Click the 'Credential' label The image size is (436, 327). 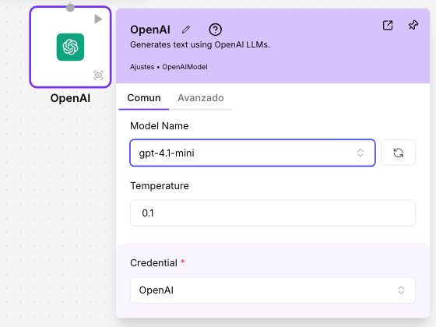pyautogui.click(x=153, y=263)
